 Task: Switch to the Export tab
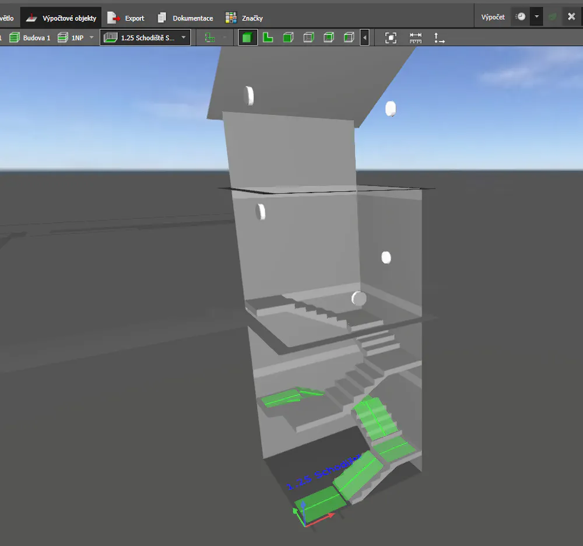point(126,18)
